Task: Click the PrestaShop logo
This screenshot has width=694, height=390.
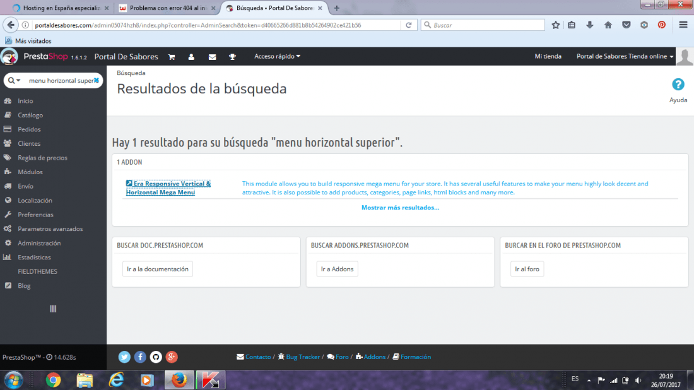Action: [44, 57]
